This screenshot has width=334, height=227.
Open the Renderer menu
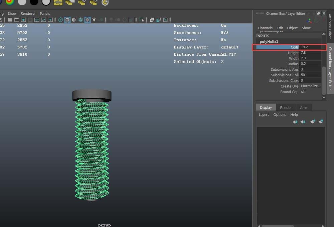[x=28, y=13]
